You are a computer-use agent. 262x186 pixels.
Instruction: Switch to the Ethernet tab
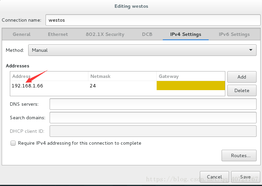coord(58,34)
